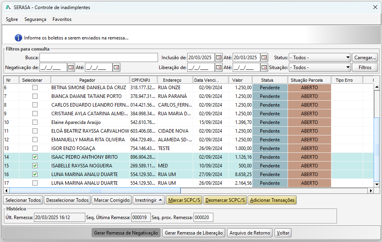382x242 pixels.
Task: Check row 17 LUNA MARINA ANALU DUARTE
Action: point(35,183)
